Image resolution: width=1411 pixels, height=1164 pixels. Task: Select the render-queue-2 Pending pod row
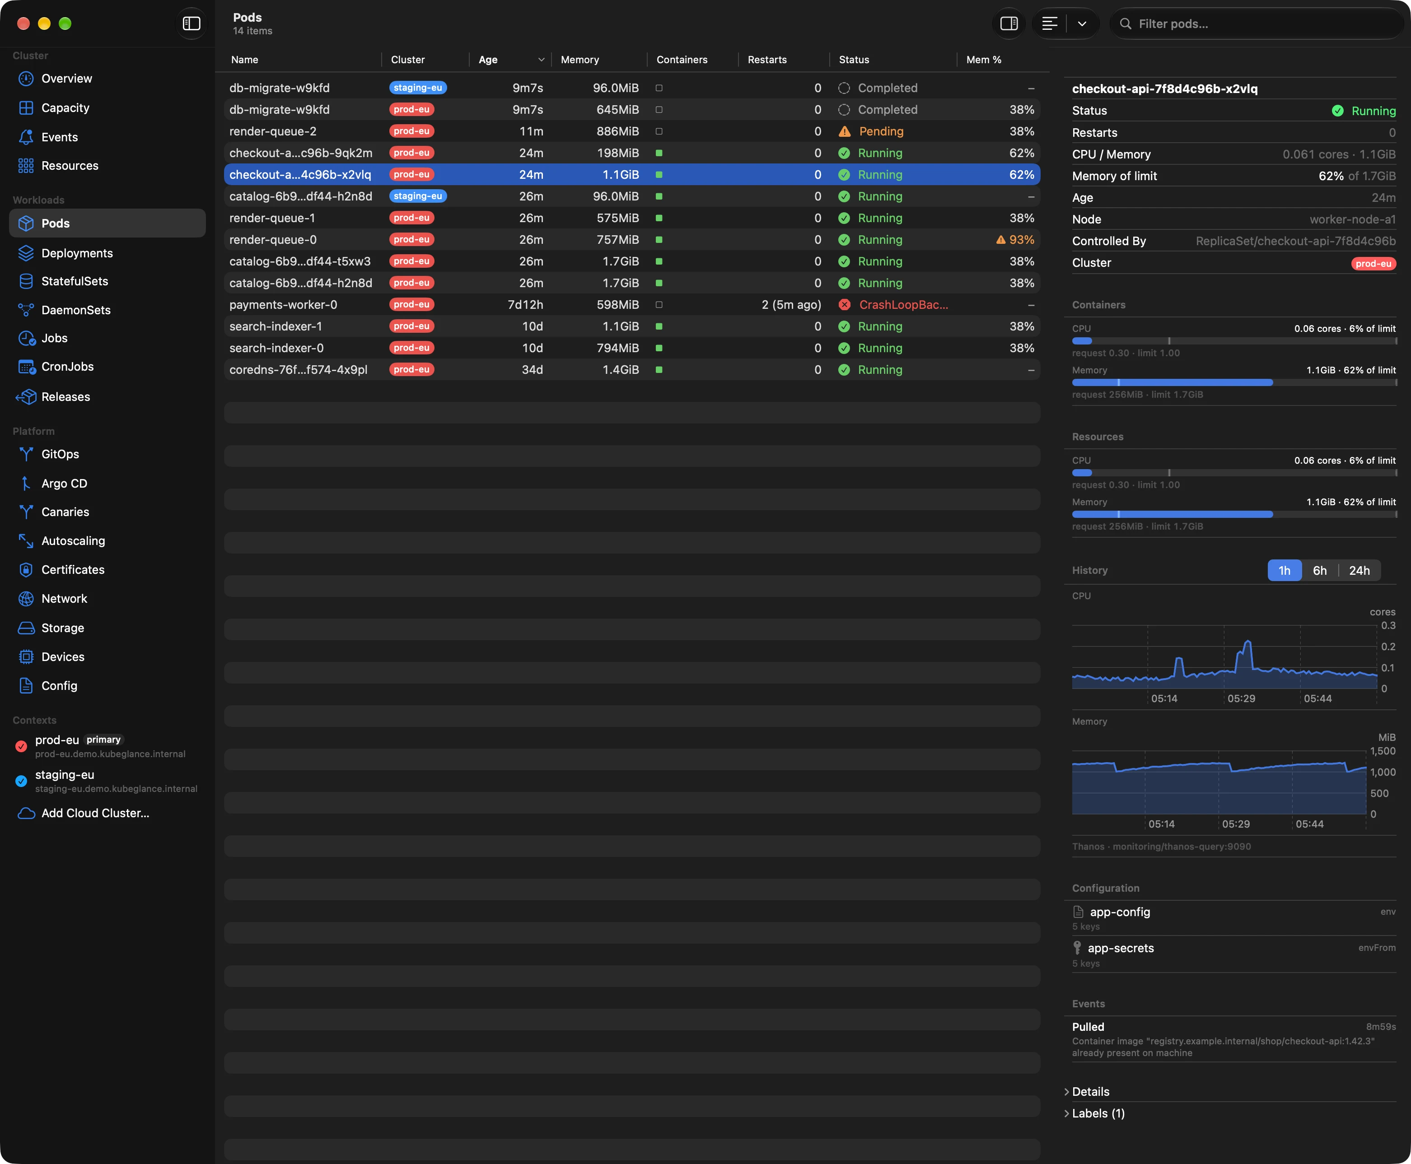[x=632, y=131]
